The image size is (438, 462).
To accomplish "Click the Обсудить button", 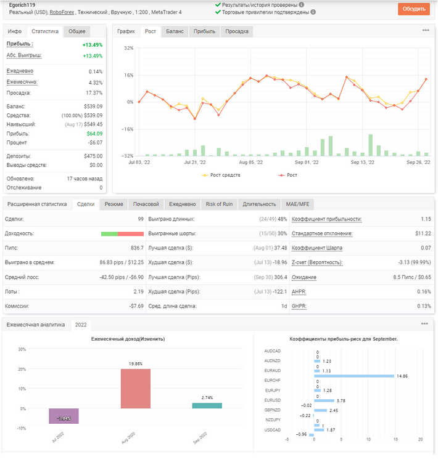I will click(x=414, y=9).
